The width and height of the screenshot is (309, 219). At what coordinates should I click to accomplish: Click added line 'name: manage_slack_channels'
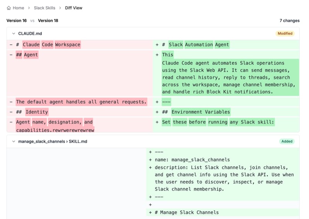[x=223, y=160]
